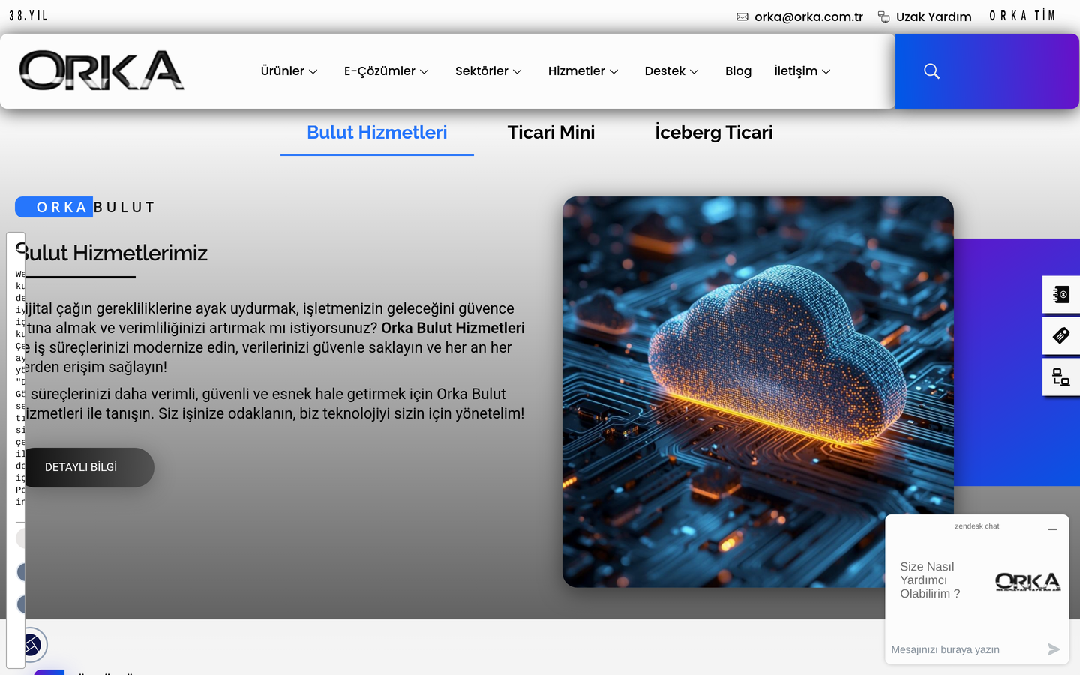Expand the İletişim dropdown menu
This screenshot has height=675, width=1080.
coord(802,71)
